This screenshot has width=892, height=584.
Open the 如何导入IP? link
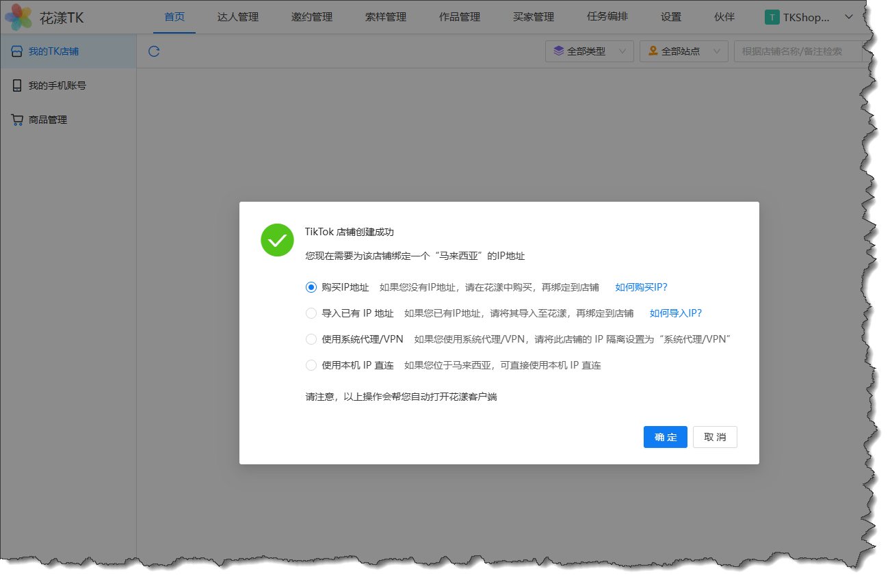click(x=676, y=313)
